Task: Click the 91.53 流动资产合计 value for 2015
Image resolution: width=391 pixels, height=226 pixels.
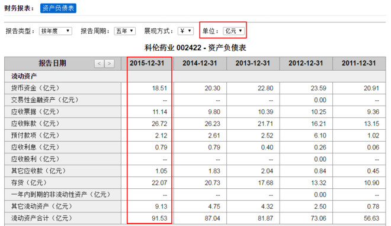Action: tap(159, 218)
